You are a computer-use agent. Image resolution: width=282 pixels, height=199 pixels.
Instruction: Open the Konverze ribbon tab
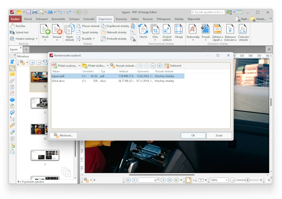click(x=121, y=19)
